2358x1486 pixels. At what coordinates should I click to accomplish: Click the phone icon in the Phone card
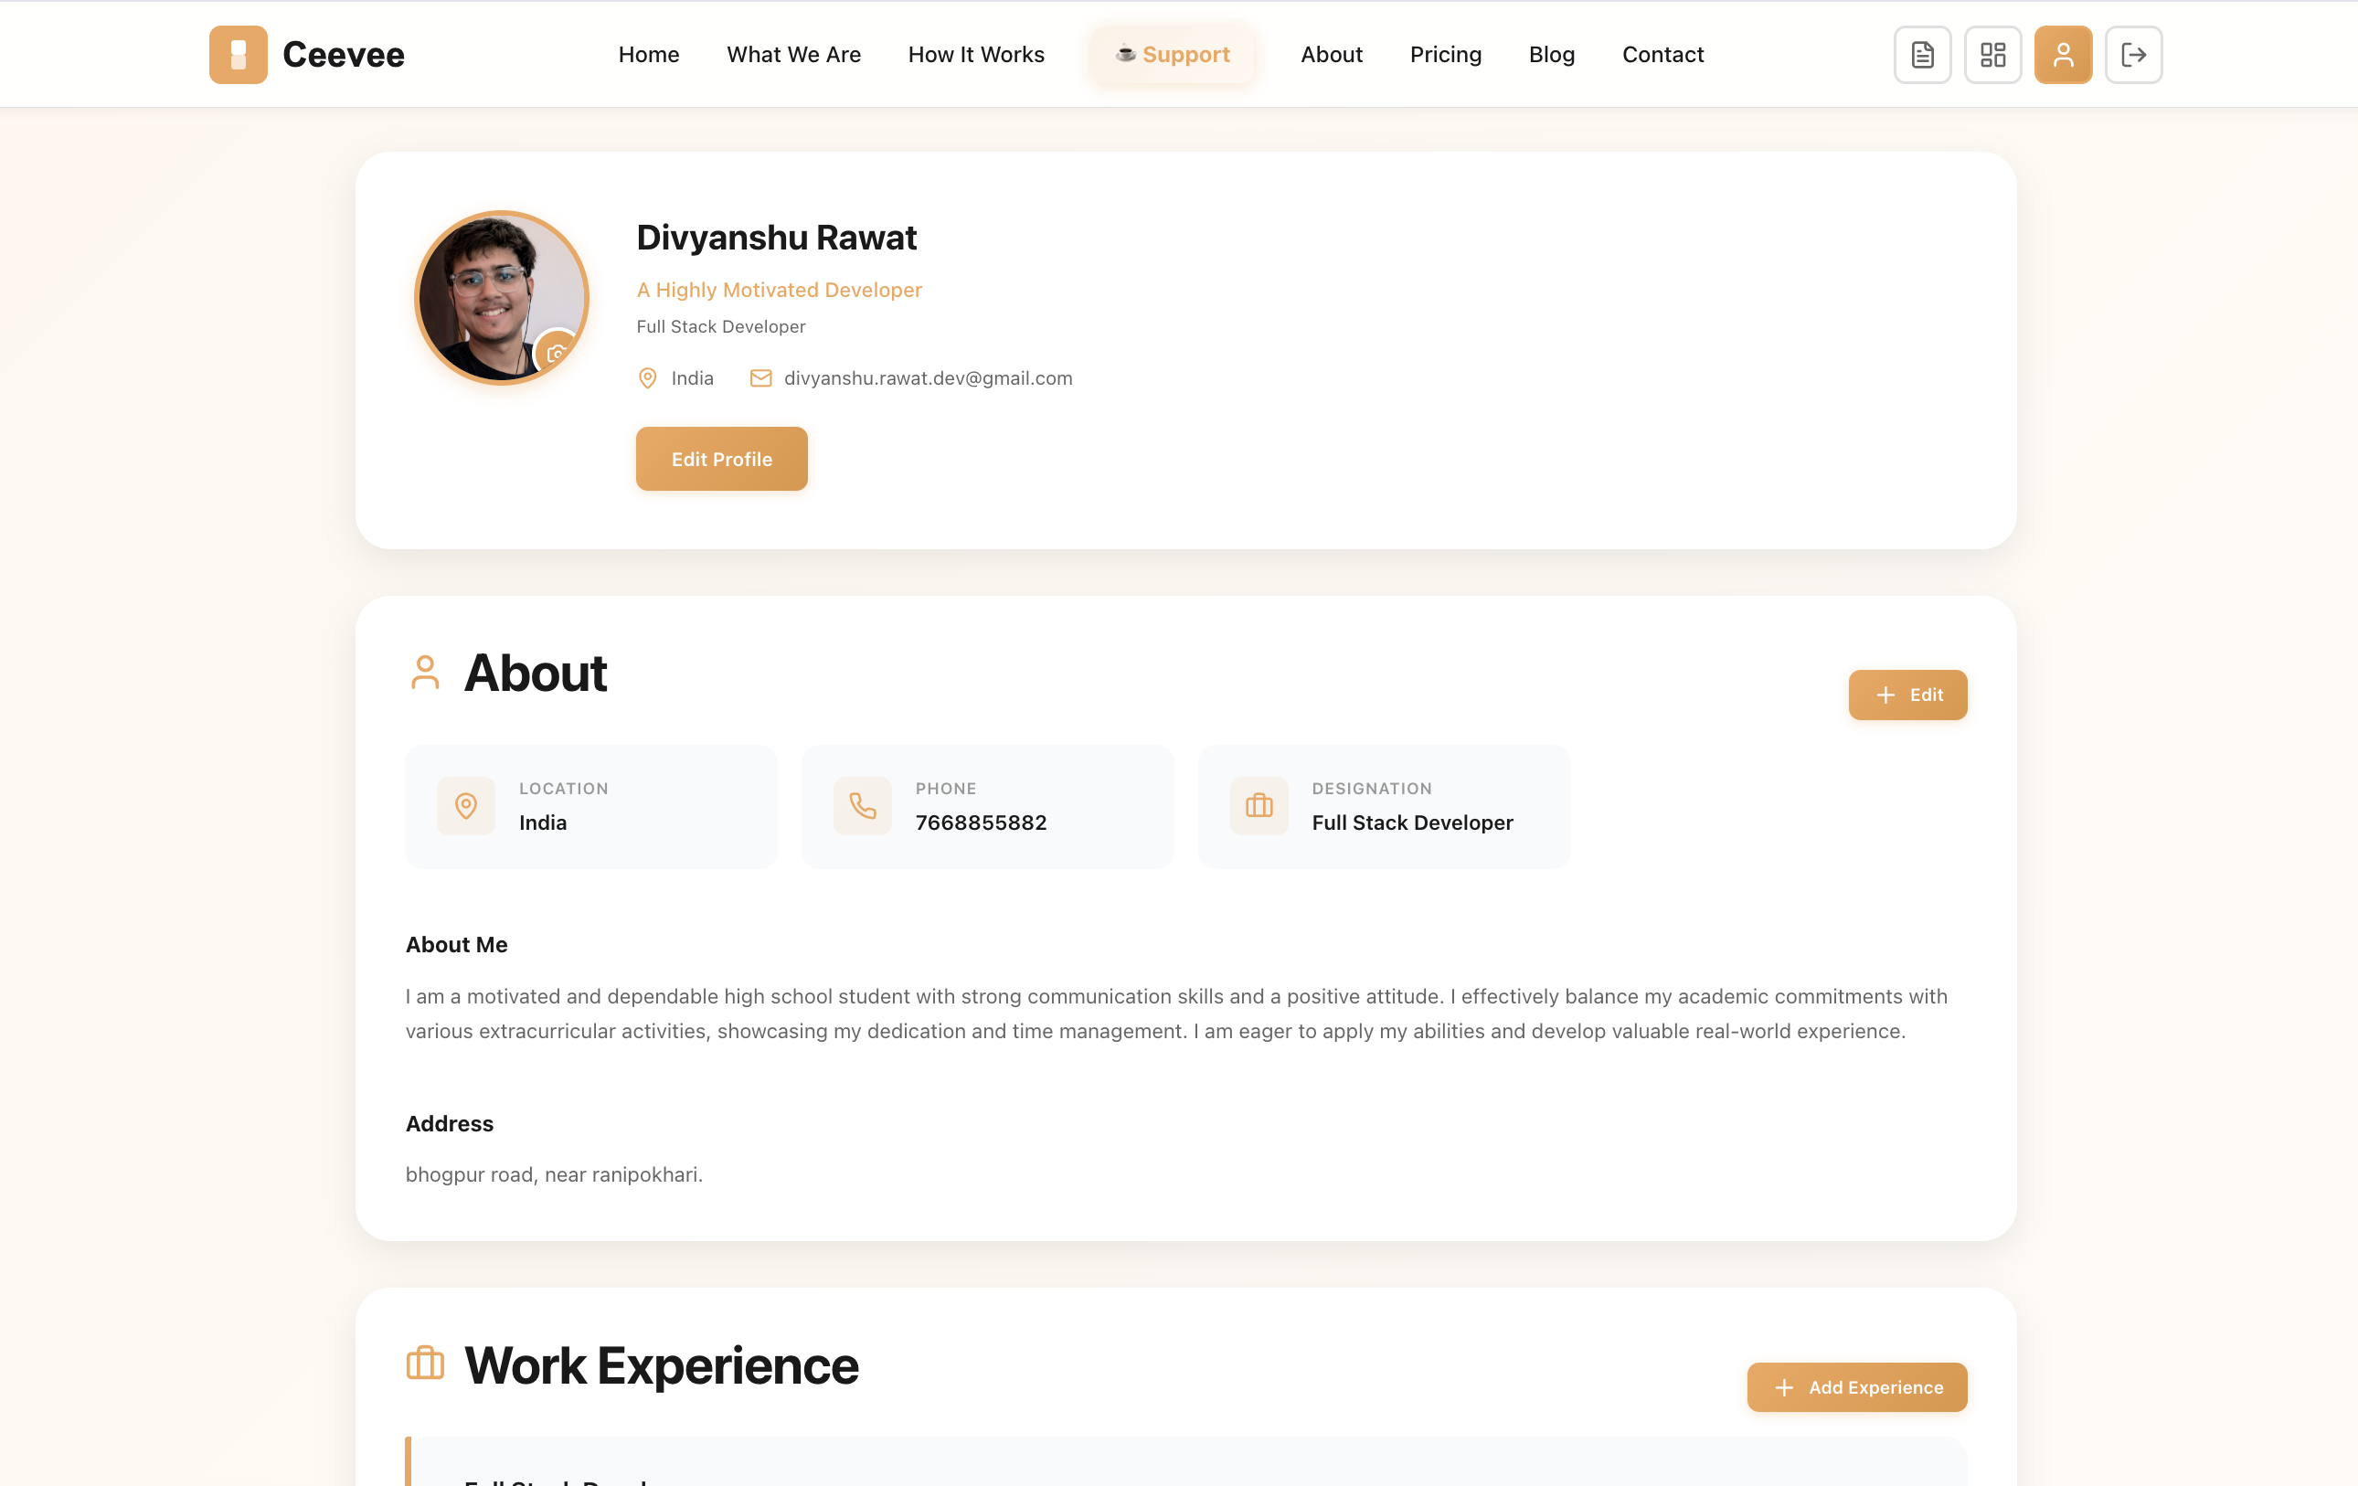coord(862,806)
